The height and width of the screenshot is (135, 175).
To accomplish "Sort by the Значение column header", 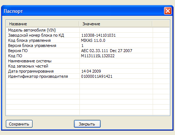I will point(116,24).
